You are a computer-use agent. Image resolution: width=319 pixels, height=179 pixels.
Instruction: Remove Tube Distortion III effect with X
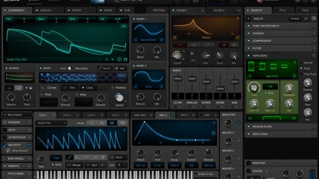coord(314,26)
